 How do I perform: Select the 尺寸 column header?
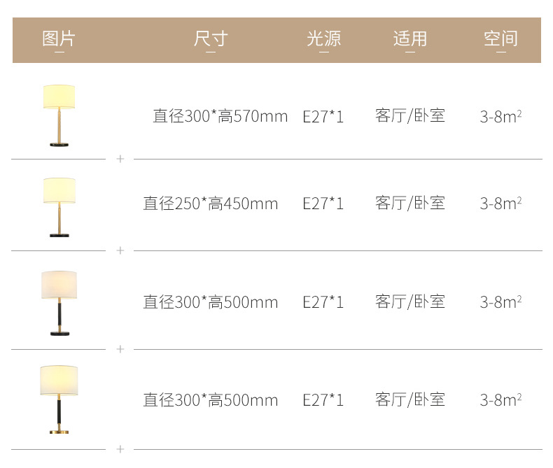(211, 38)
